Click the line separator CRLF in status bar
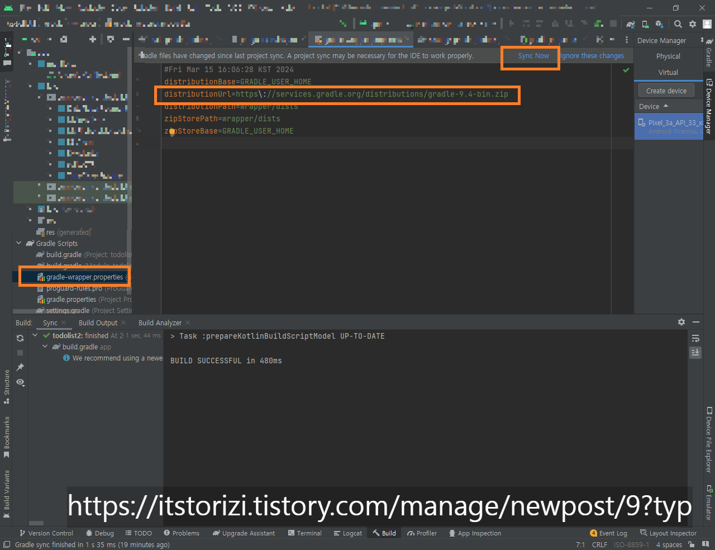Viewport: 715px width, 550px height. coord(599,544)
